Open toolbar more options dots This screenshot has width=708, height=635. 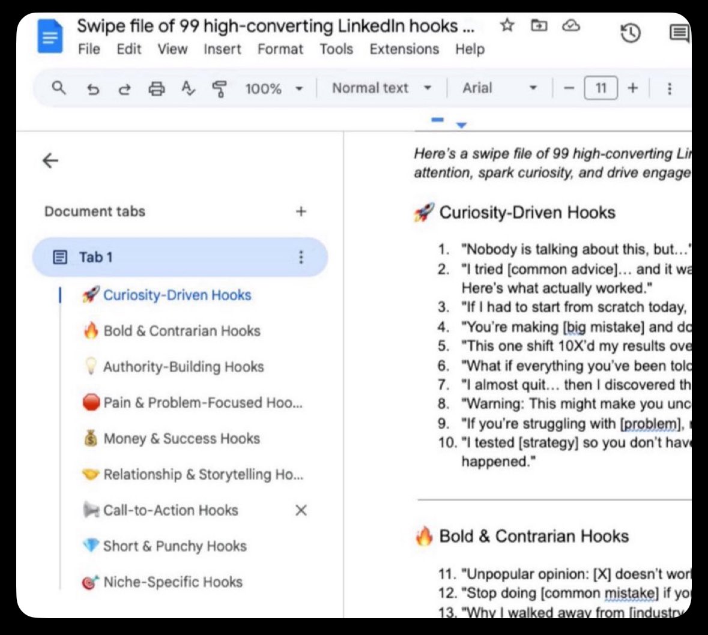click(670, 88)
